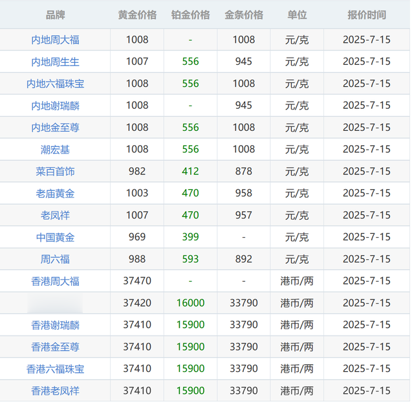Click the 铂金价格 column header
Image resolution: width=414 pixels, height=405 pixels.
[191, 15]
